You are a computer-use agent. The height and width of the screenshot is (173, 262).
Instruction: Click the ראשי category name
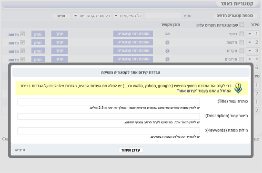click(233, 34)
